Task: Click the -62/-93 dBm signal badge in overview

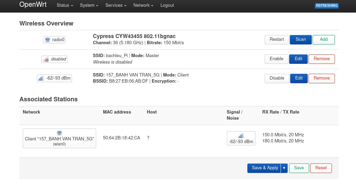Action: 54,79
